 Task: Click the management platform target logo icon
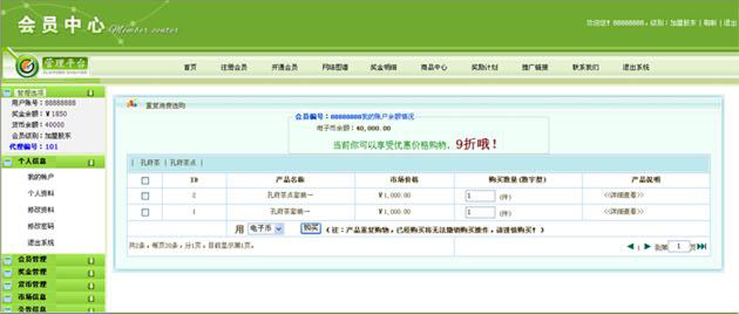click(27, 66)
